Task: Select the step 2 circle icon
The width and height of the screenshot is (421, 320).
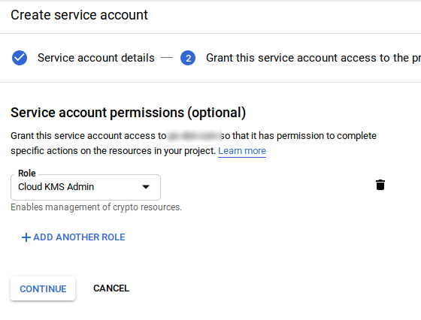Action: point(188,58)
